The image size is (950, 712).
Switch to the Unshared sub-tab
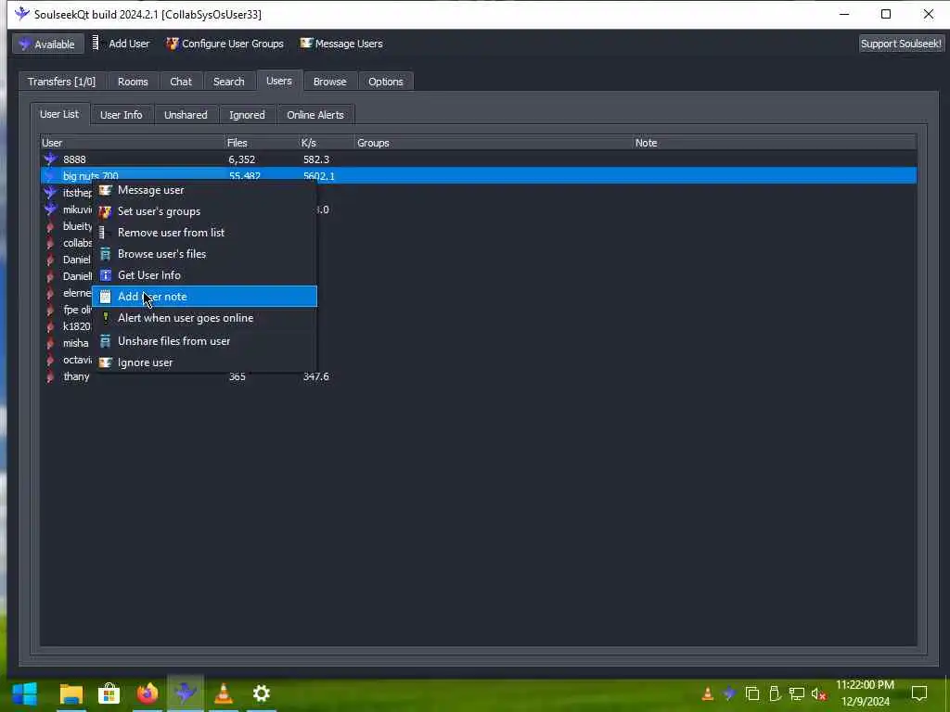(186, 115)
